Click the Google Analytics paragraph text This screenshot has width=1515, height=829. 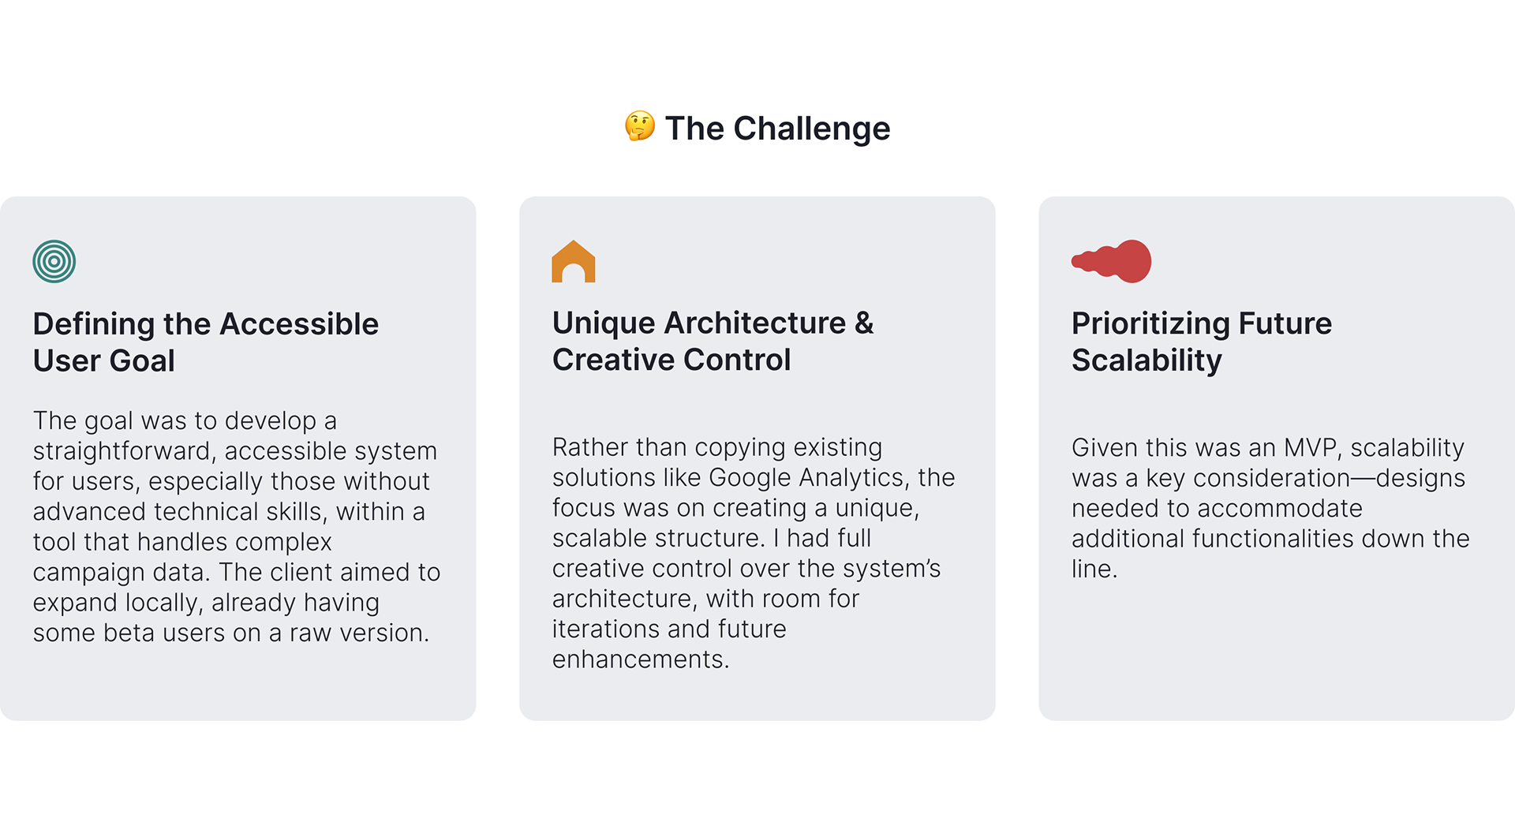[x=753, y=552]
